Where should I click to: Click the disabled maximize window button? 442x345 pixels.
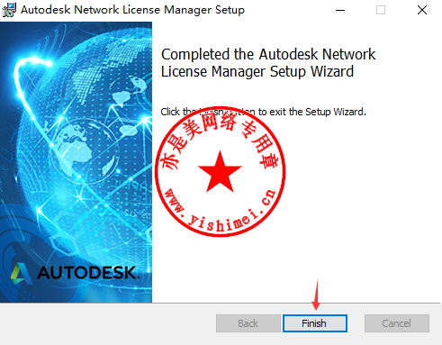[x=381, y=10]
